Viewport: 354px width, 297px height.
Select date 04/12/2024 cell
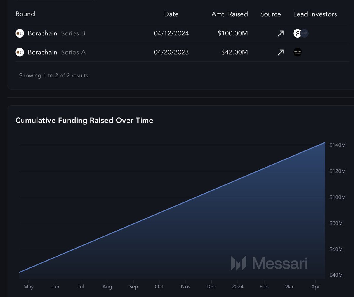coord(171,33)
